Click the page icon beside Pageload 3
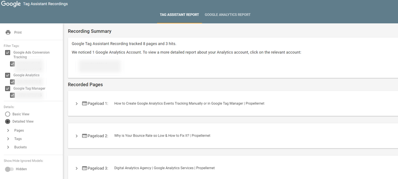The height and width of the screenshot is (179, 398). pyautogui.click(x=85, y=168)
